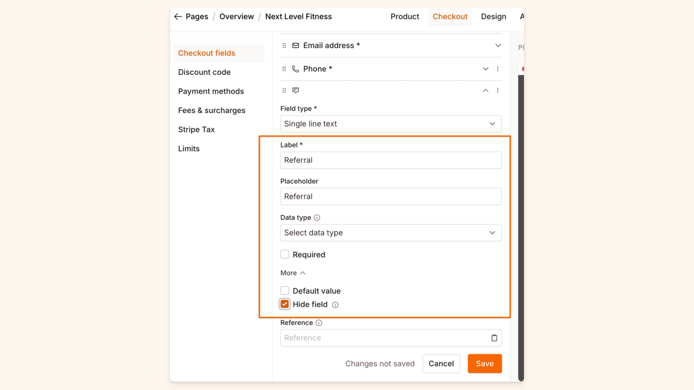The image size is (694, 390).
Task: Enable the Default value checkbox
Action: coord(285,291)
